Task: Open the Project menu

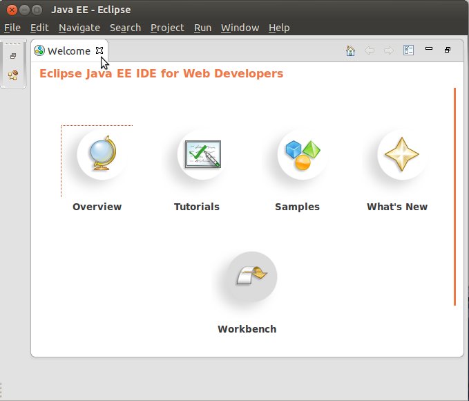Action: click(x=167, y=28)
